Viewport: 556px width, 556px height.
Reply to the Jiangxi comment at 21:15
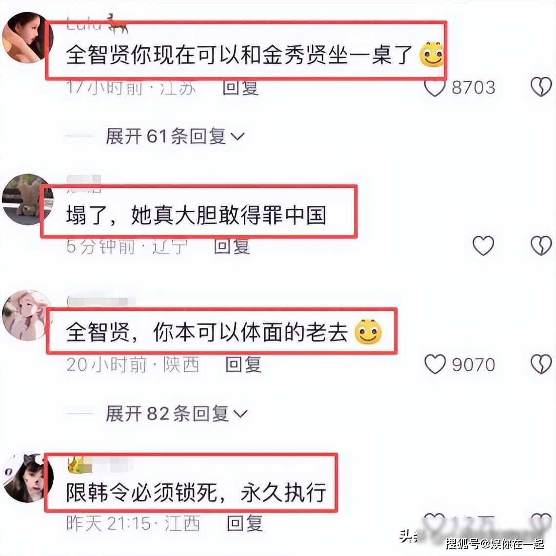pyautogui.click(x=245, y=523)
